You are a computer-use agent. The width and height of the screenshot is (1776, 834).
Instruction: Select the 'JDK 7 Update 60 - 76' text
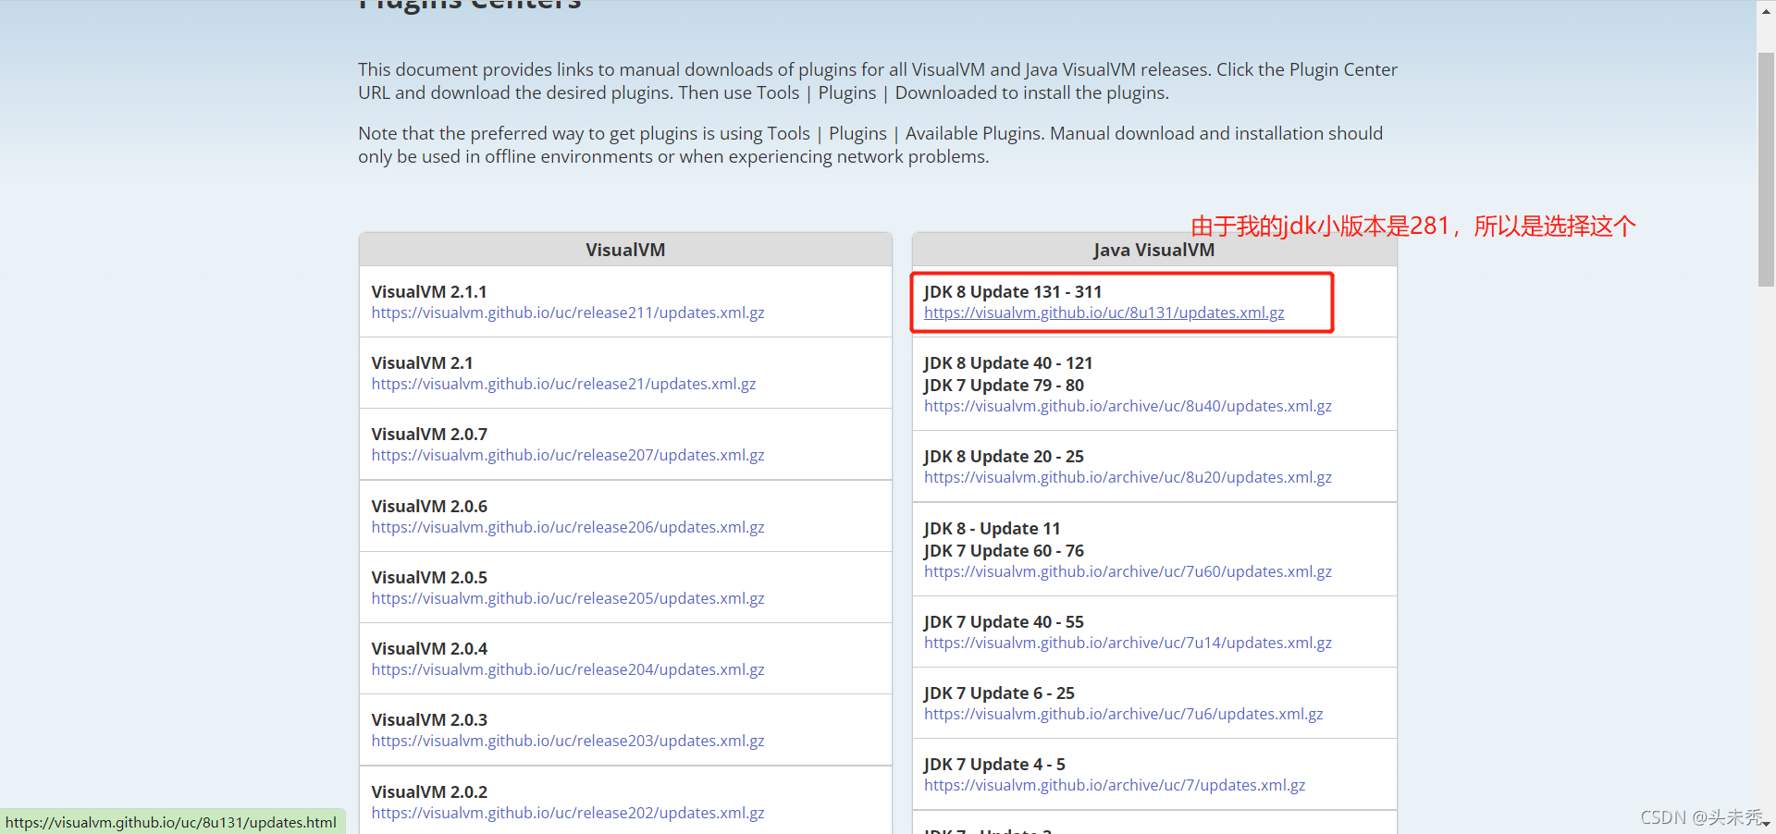pos(1004,550)
